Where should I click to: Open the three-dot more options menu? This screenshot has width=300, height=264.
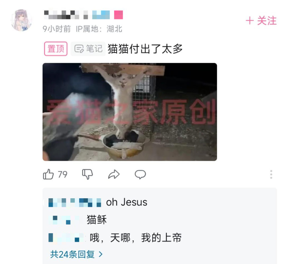pos(271,174)
